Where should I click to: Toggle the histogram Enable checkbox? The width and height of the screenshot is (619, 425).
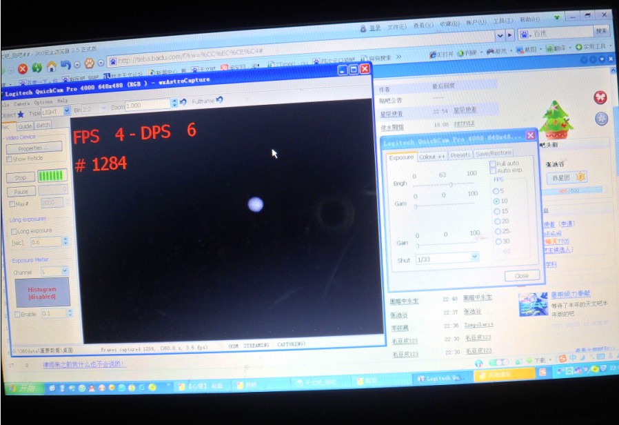coord(17,315)
